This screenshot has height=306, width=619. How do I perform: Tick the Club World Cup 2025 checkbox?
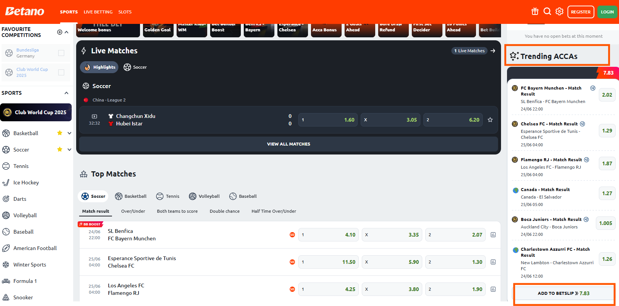61,72
